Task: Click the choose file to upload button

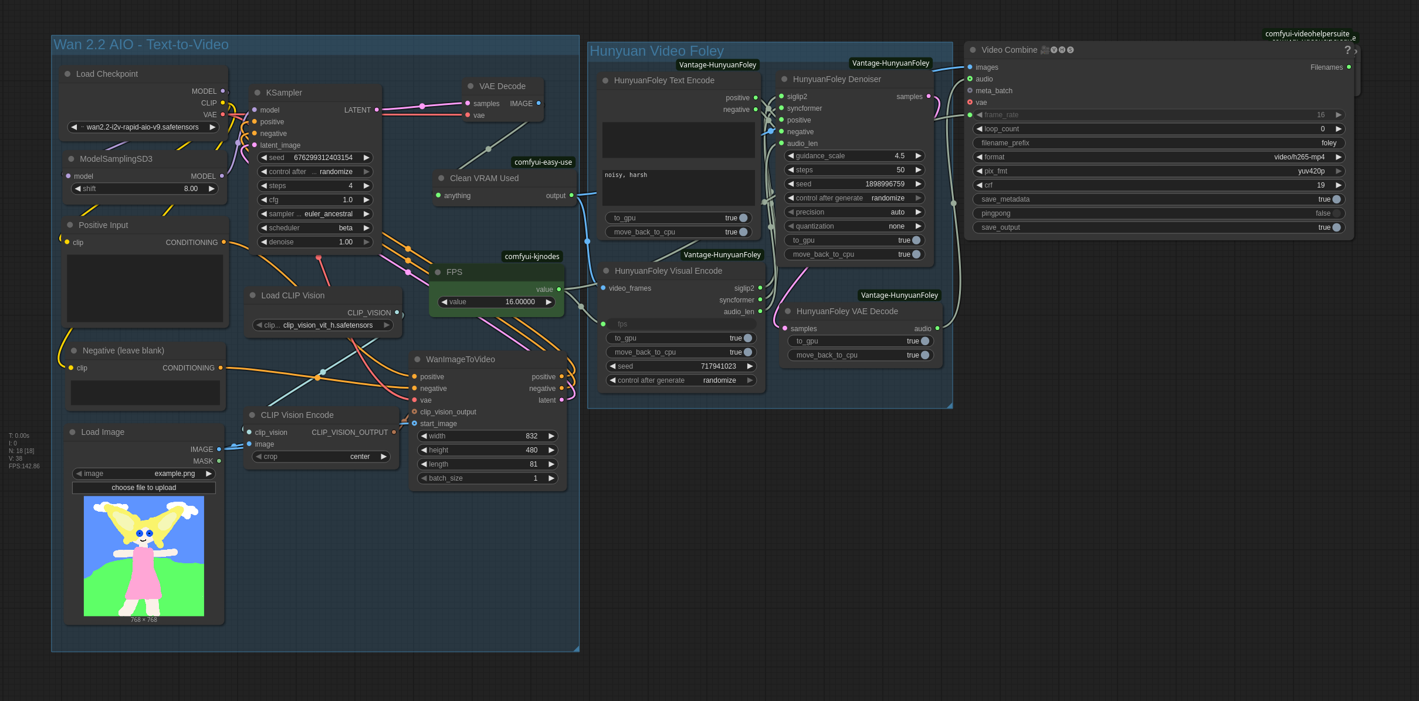Action: [x=144, y=488]
